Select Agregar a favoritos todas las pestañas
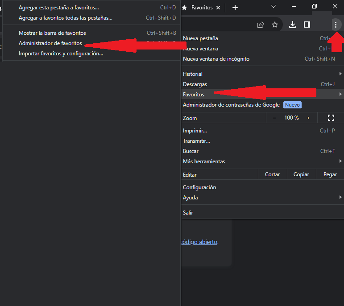Viewport: 344px width, 306px height. click(91, 18)
